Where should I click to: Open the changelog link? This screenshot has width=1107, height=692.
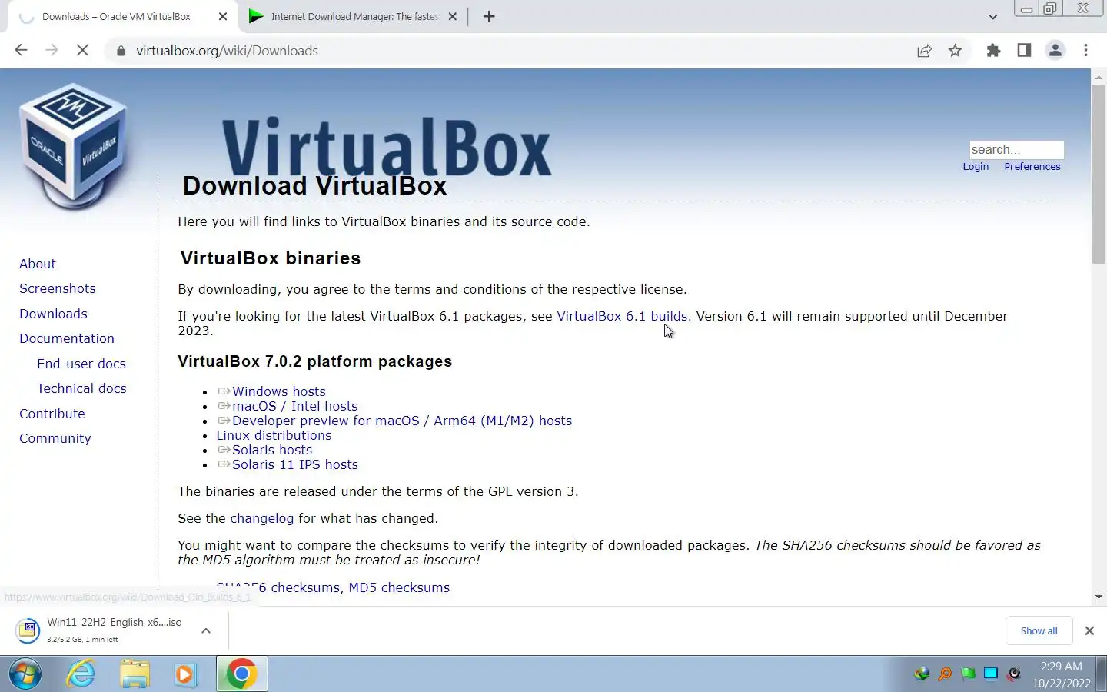click(x=262, y=518)
